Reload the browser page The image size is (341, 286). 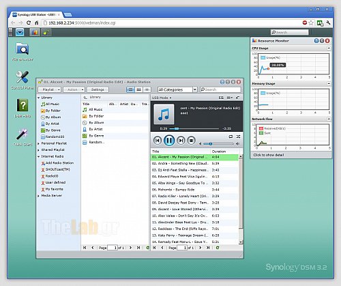29,23
